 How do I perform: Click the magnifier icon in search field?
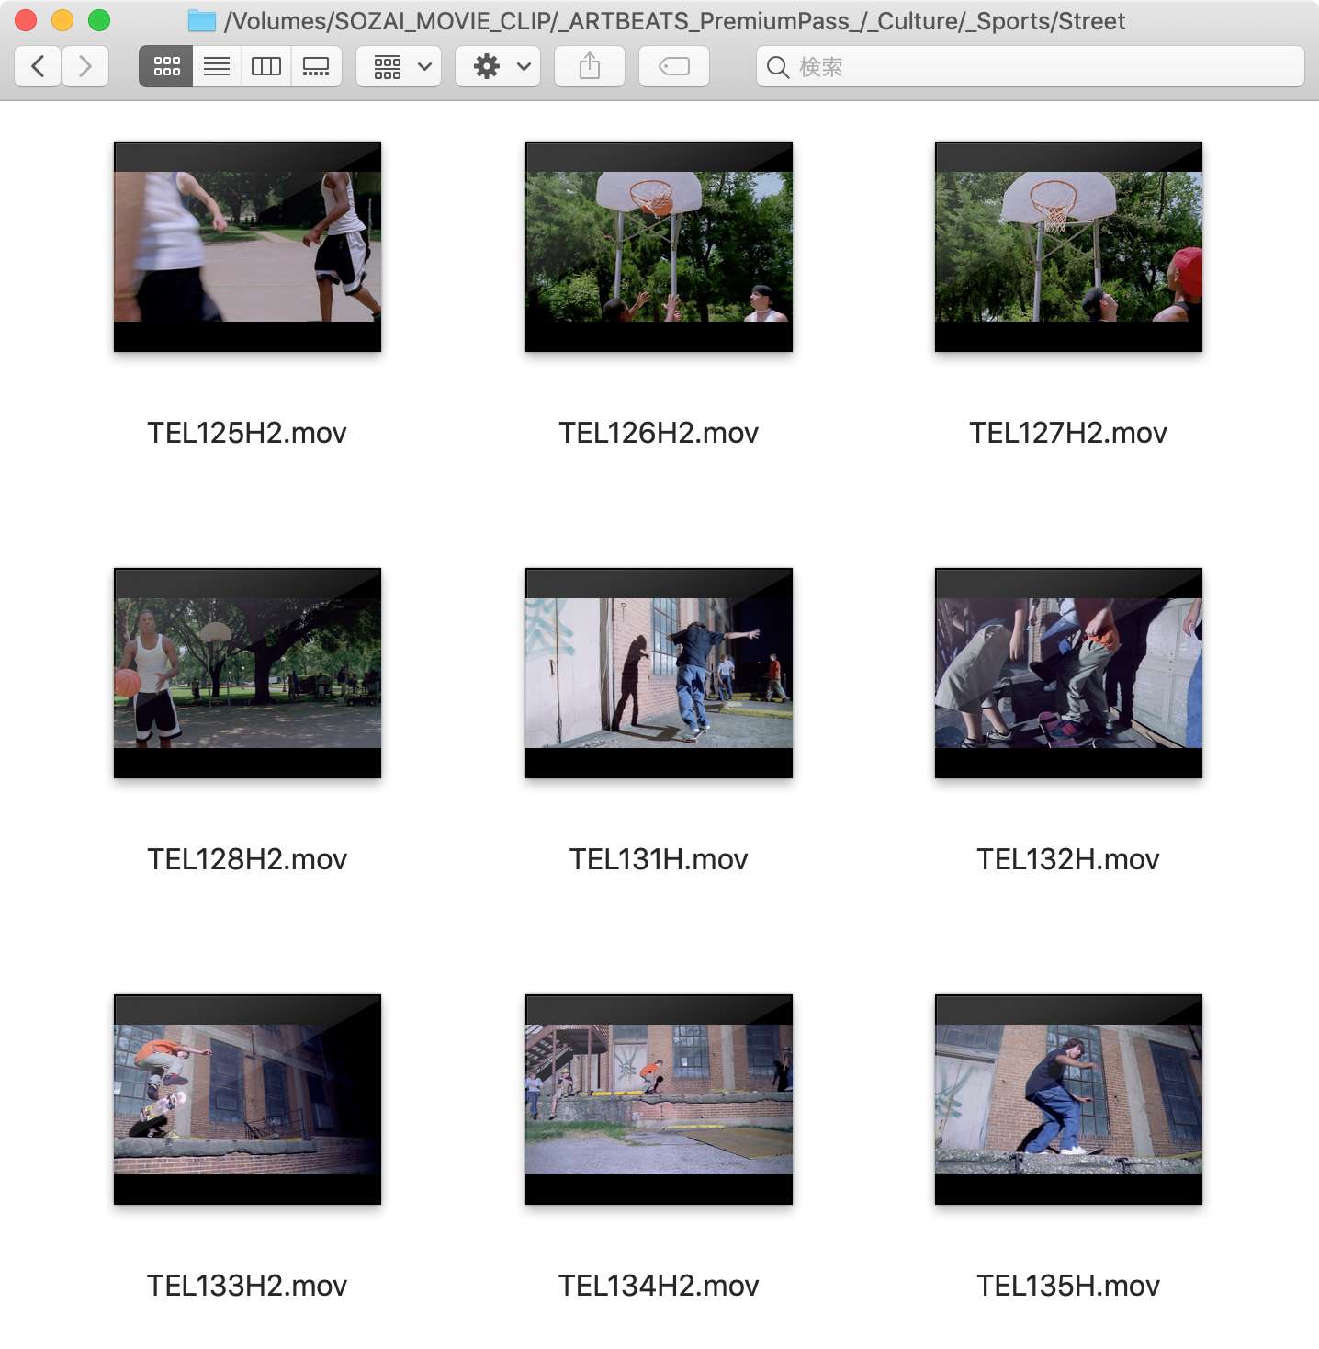pyautogui.click(x=777, y=67)
